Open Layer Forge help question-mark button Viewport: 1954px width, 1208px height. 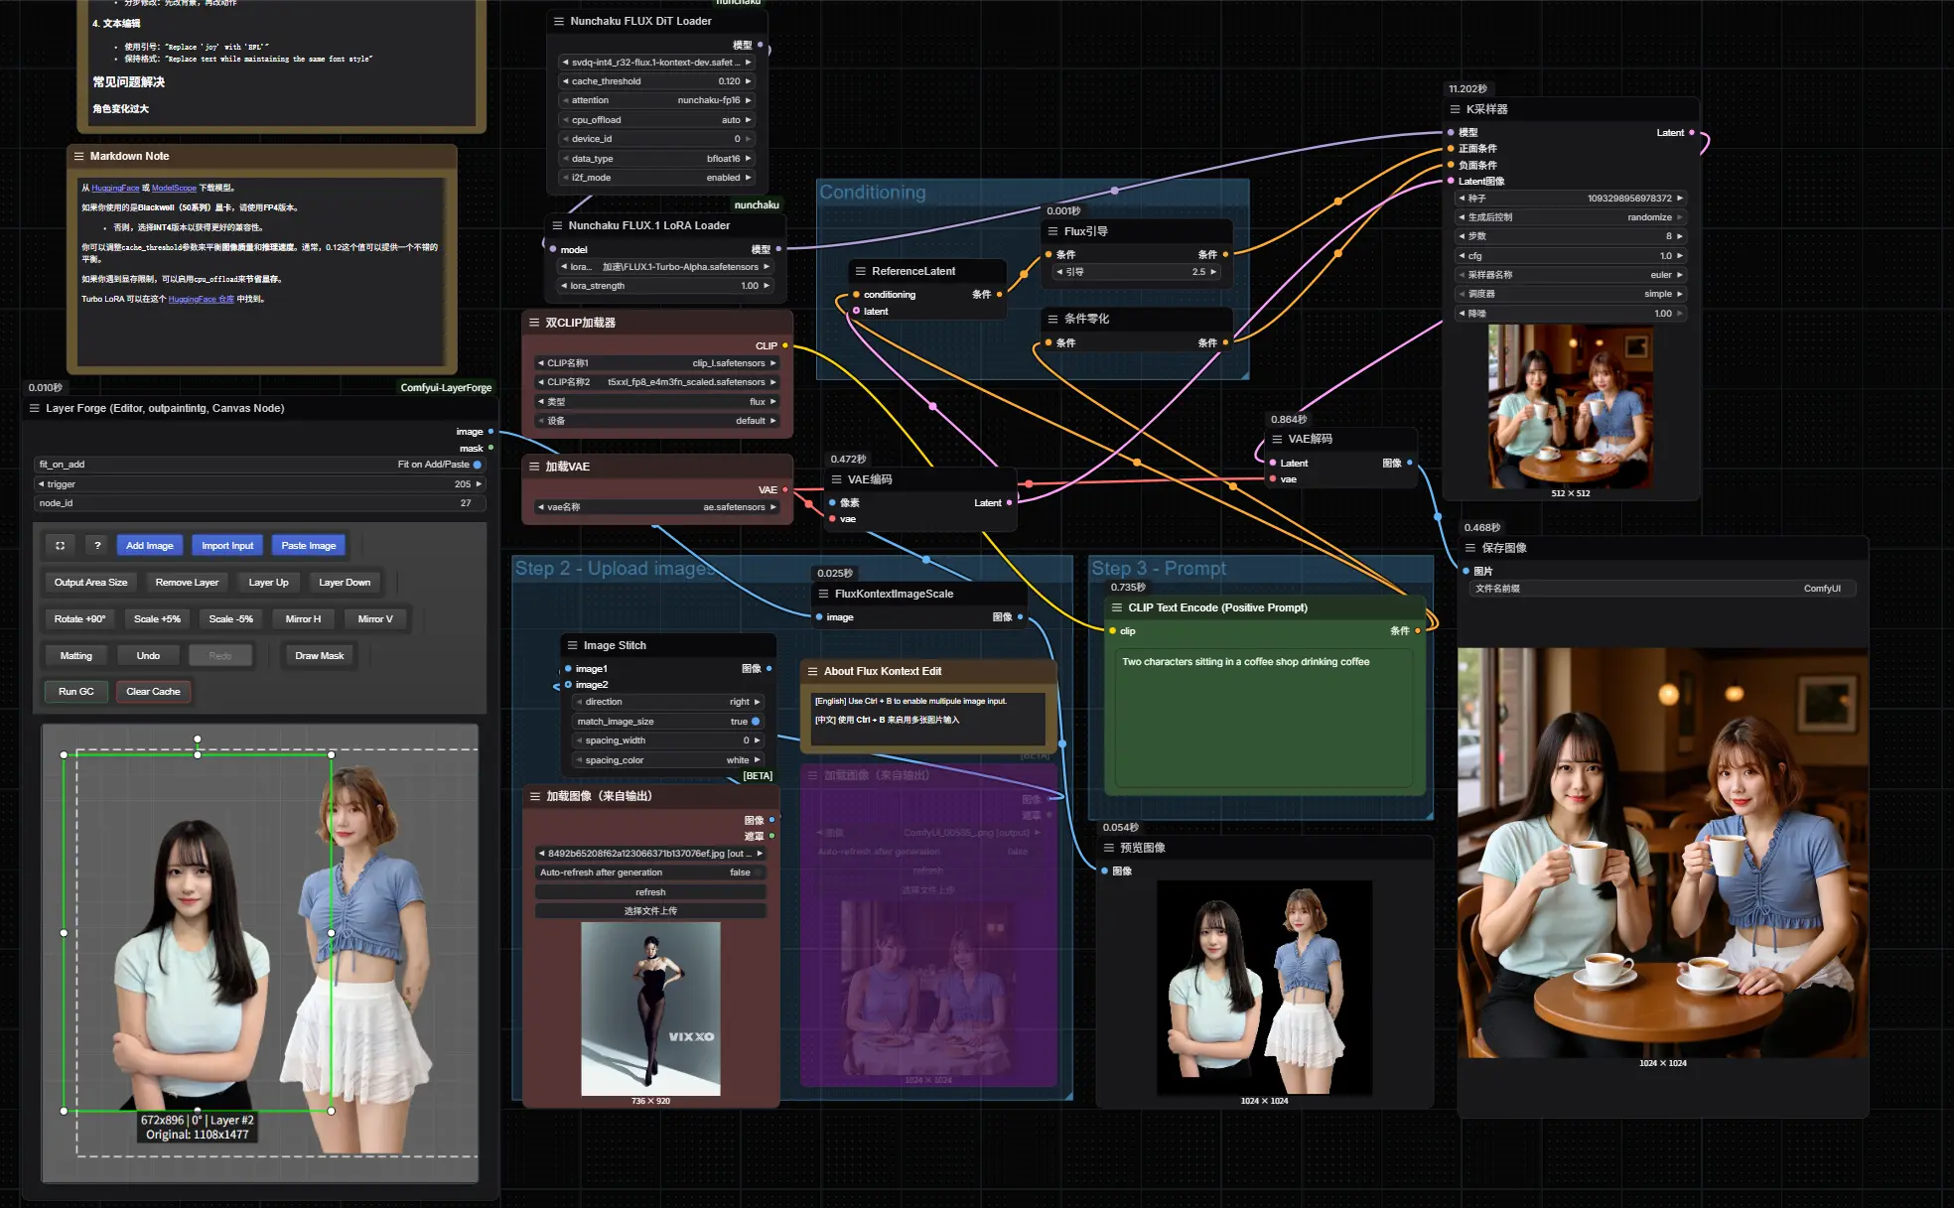[x=97, y=545]
